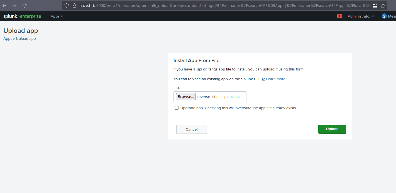The width and height of the screenshot is (396, 193).
Task: Click the green Upload button
Action: tap(332, 129)
